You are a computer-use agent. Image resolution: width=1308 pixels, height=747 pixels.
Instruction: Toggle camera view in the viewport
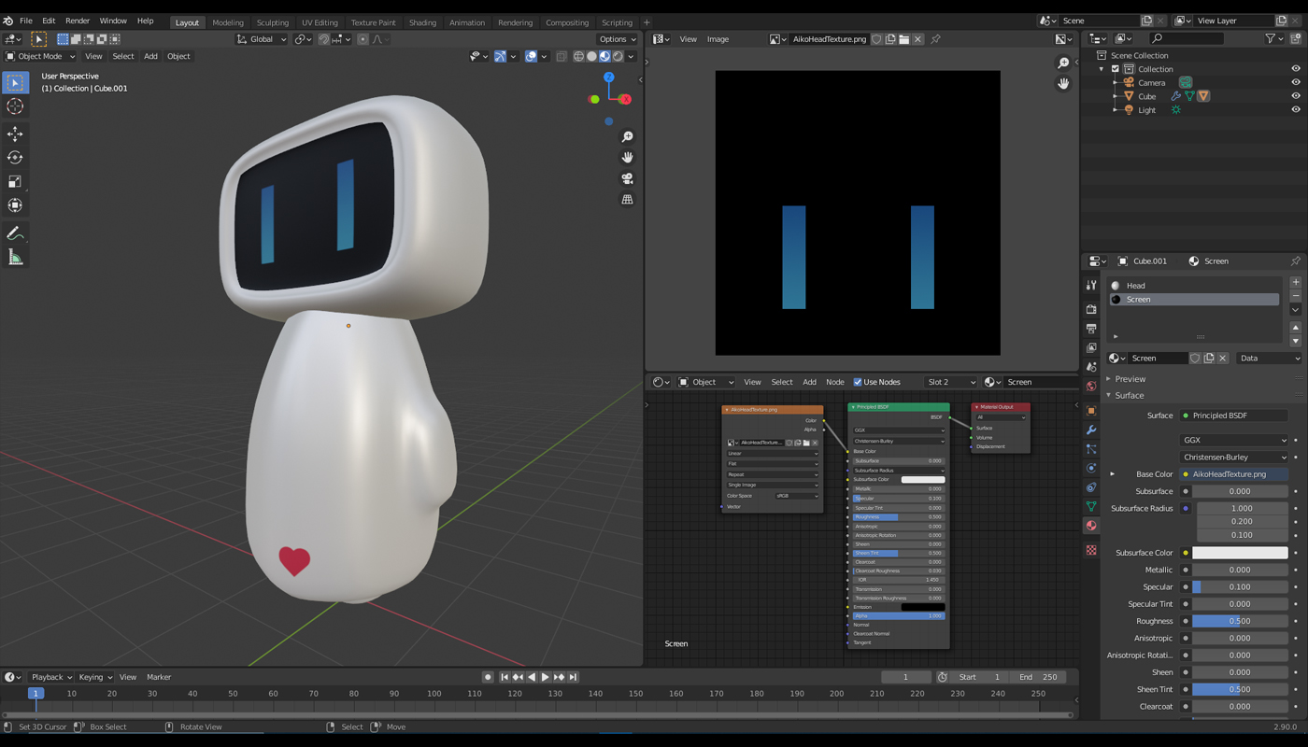(627, 178)
